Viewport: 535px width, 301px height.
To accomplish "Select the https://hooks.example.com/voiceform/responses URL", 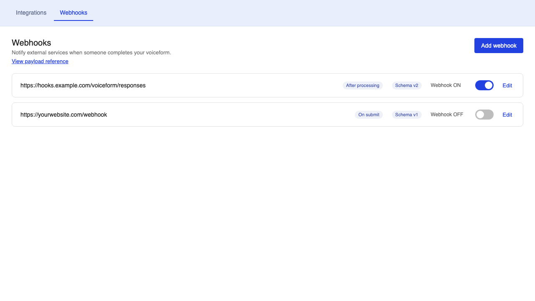I will point(83,85).
